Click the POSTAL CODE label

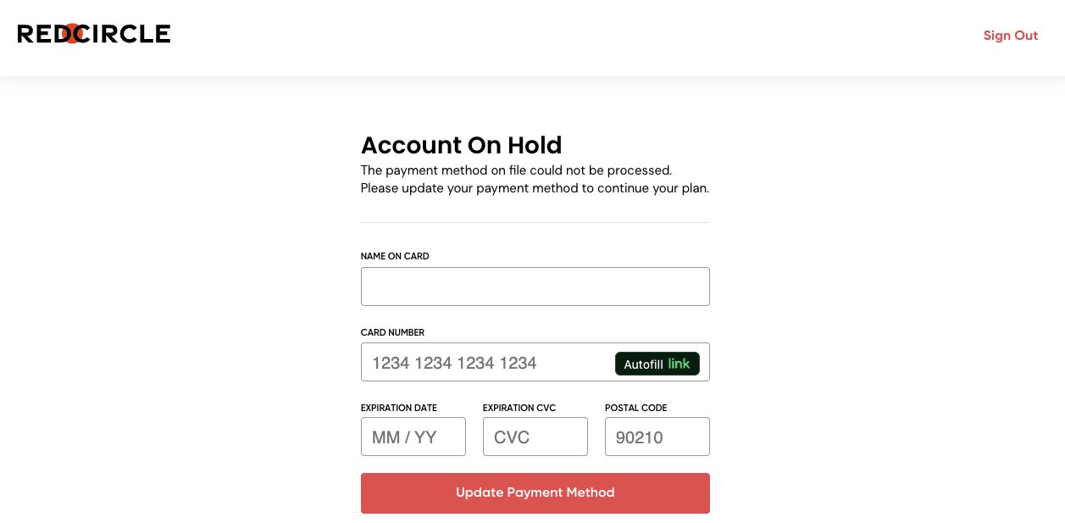636,408
